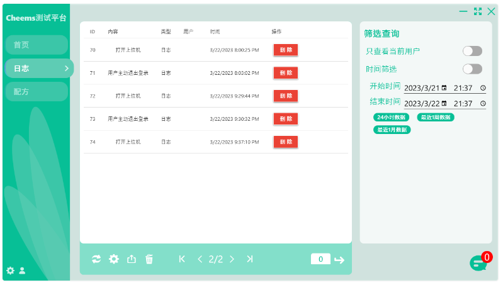The height and width of the screenshot is (285, 503).
Task: Enable the 时间筛选 toggle
Action: click(x=472, y=69)
